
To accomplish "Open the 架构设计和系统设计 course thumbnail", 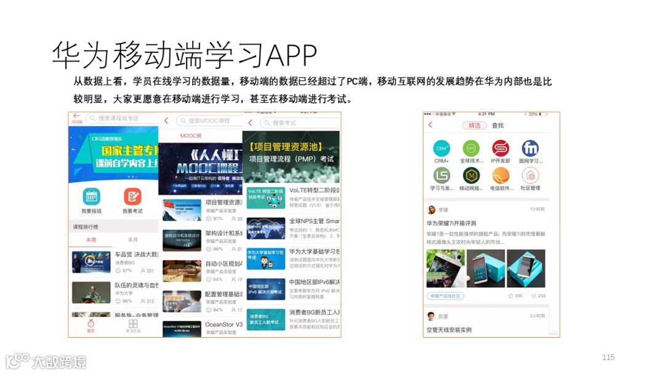I will point(182,241).
